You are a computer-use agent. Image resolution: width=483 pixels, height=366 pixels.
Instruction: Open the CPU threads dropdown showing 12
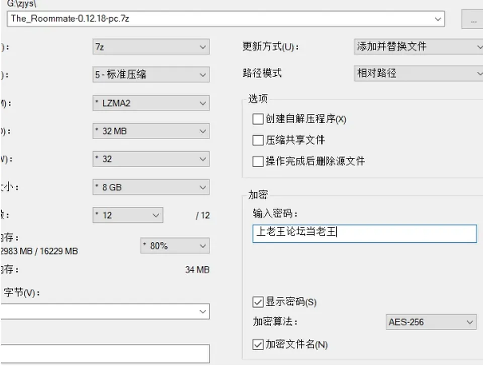point(127,215)
